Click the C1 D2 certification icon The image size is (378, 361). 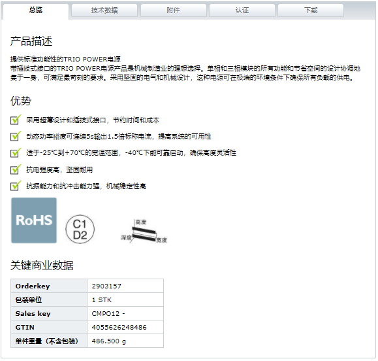click(80, 230)
